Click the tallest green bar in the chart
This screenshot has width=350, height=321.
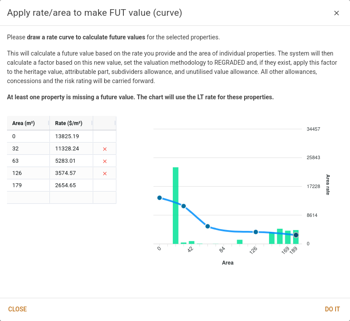(x=175, y=206)
